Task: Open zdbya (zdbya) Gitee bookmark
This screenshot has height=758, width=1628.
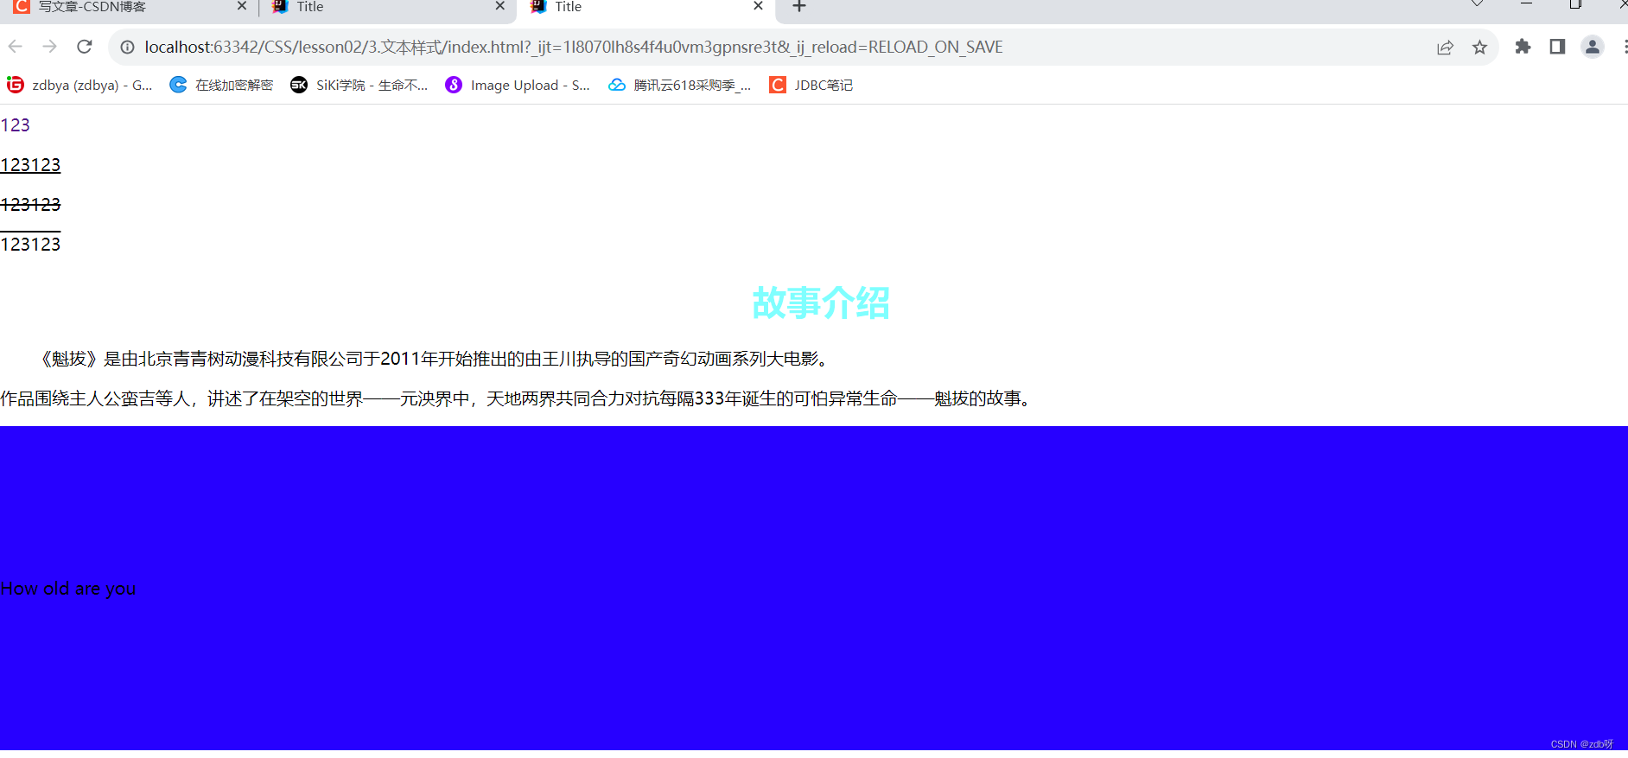Action: 79,85
